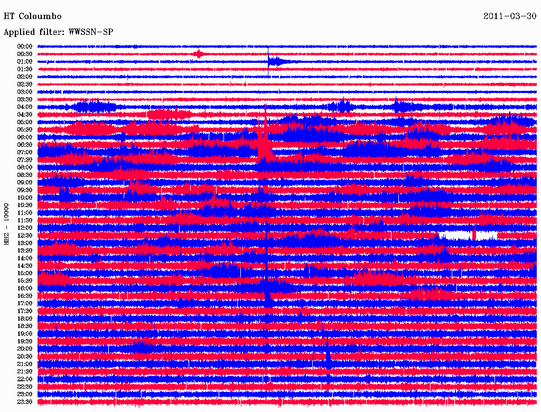
Task: Select the 20:00 time label
Action: 24,349
